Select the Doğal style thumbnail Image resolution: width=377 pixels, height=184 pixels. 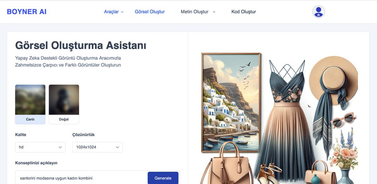(64, 100)
